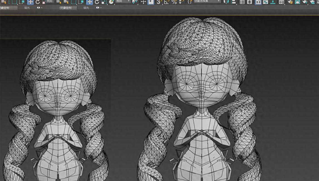319x181 pixels.
Task: Show the Rendered Frame Window
Action: [x=298, y=2]
